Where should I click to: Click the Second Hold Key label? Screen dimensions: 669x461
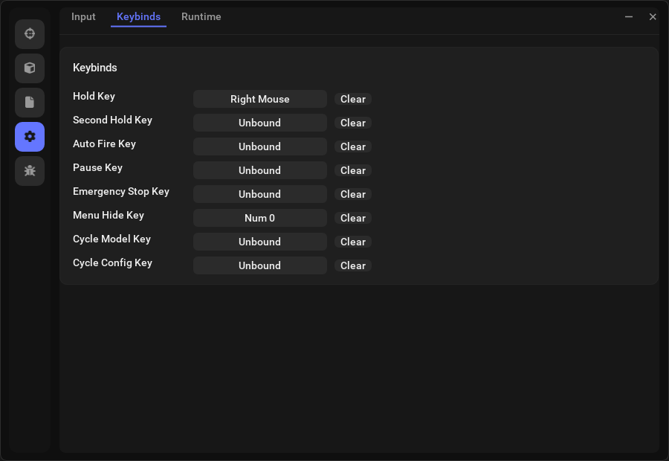pos(112,120)
